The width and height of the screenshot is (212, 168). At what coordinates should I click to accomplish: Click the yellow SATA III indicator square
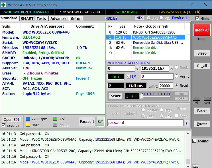tap(28, 125)
